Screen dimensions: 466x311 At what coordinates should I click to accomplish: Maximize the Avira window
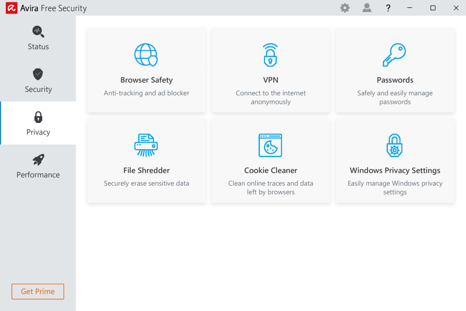433,8
